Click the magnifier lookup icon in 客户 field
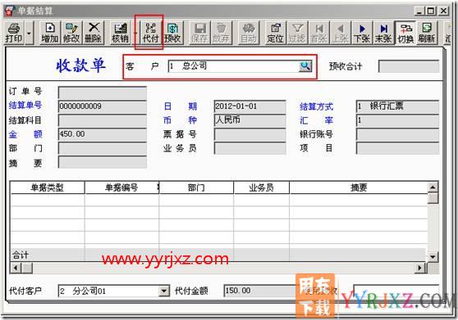 (x=305, y=66)
